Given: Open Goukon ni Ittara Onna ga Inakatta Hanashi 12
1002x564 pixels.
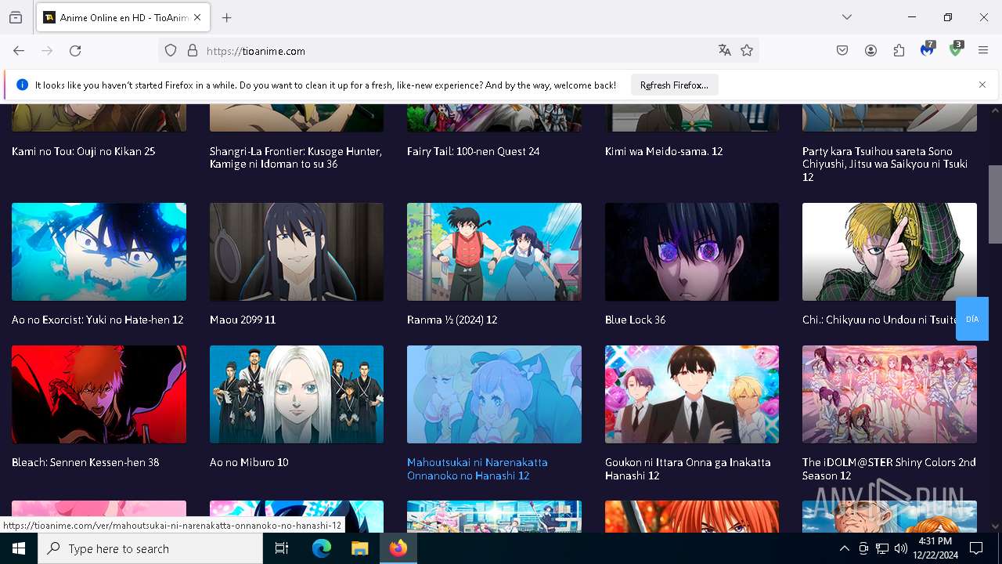Looking at the screenshot, I should coord(688,468).
